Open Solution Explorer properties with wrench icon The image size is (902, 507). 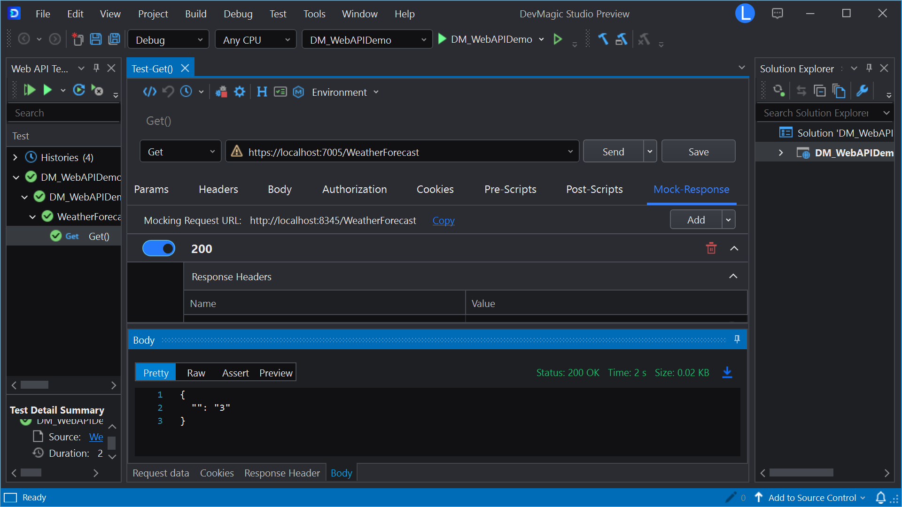[863, 91]
